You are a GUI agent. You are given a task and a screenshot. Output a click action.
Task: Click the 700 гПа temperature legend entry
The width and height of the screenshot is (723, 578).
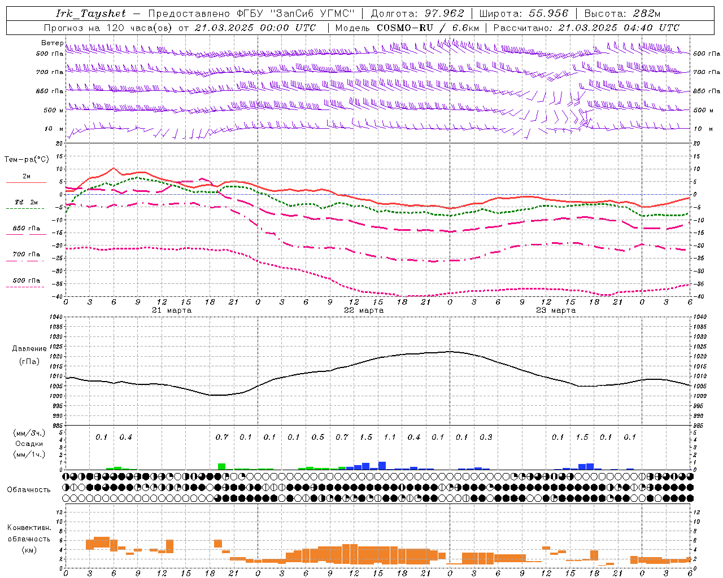click(26, 255)
